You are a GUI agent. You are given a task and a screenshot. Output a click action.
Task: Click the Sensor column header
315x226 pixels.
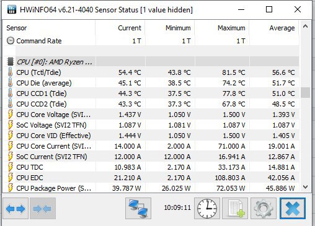pos(49,28)
